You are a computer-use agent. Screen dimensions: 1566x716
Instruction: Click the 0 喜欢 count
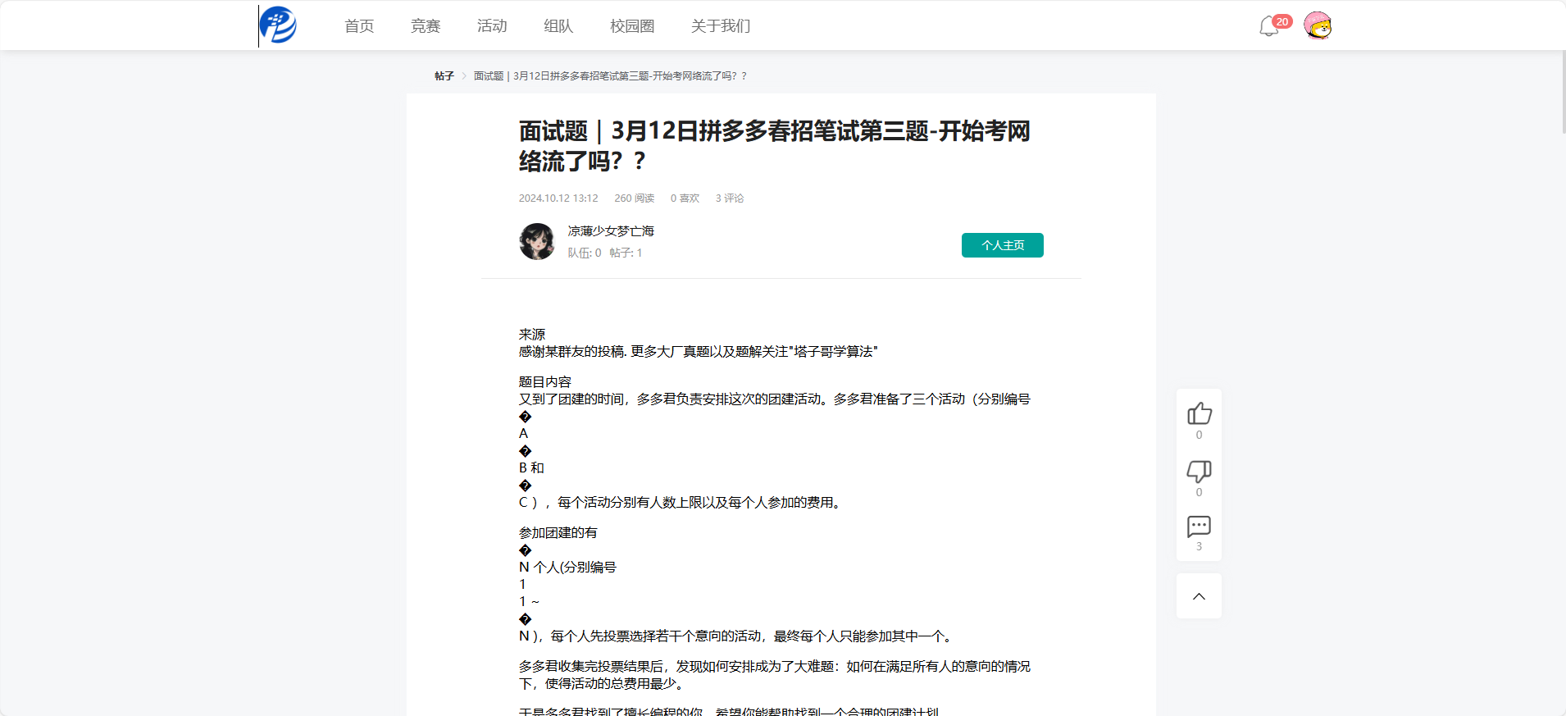685,198
